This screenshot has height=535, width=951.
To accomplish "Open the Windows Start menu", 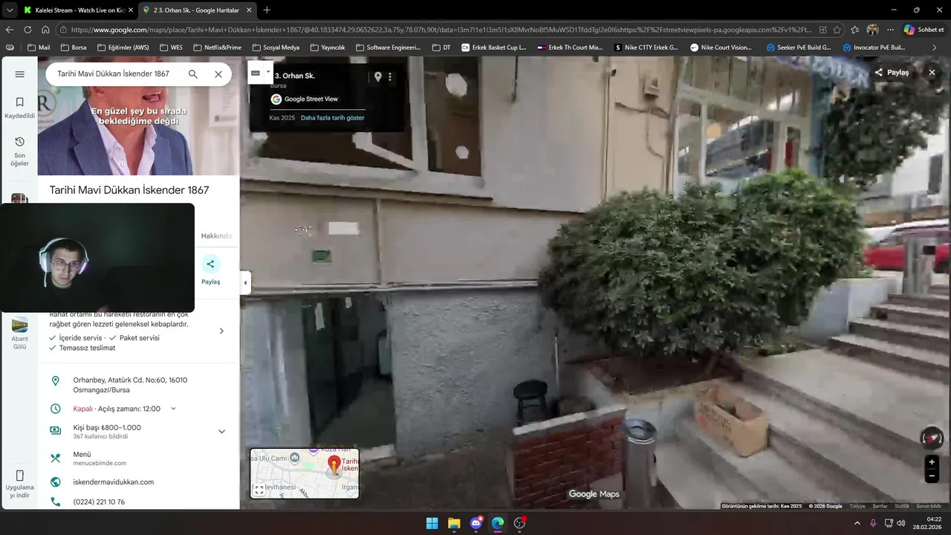I will (432, 523).
